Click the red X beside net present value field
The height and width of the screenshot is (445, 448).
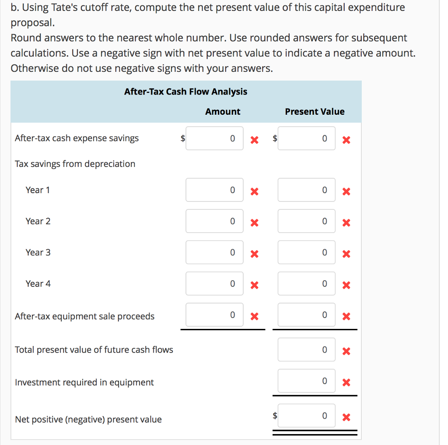tap(346, 417)
